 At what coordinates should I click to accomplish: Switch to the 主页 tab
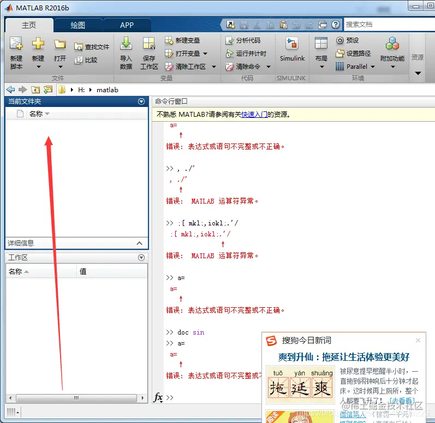[x=29, y=25]
